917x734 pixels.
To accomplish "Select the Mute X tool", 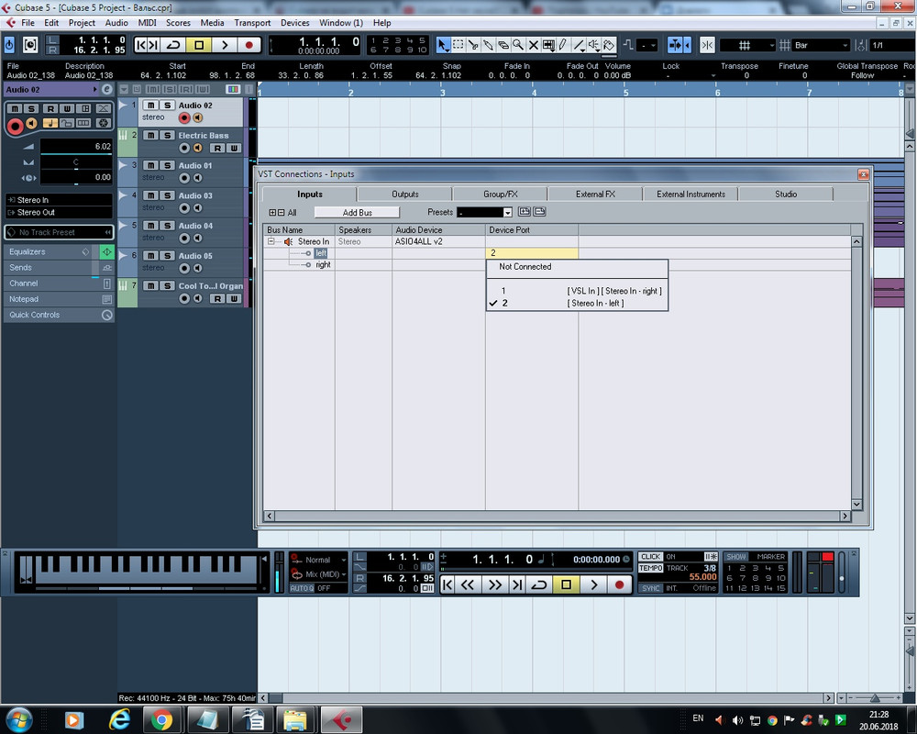I will (x=534, y=44).
